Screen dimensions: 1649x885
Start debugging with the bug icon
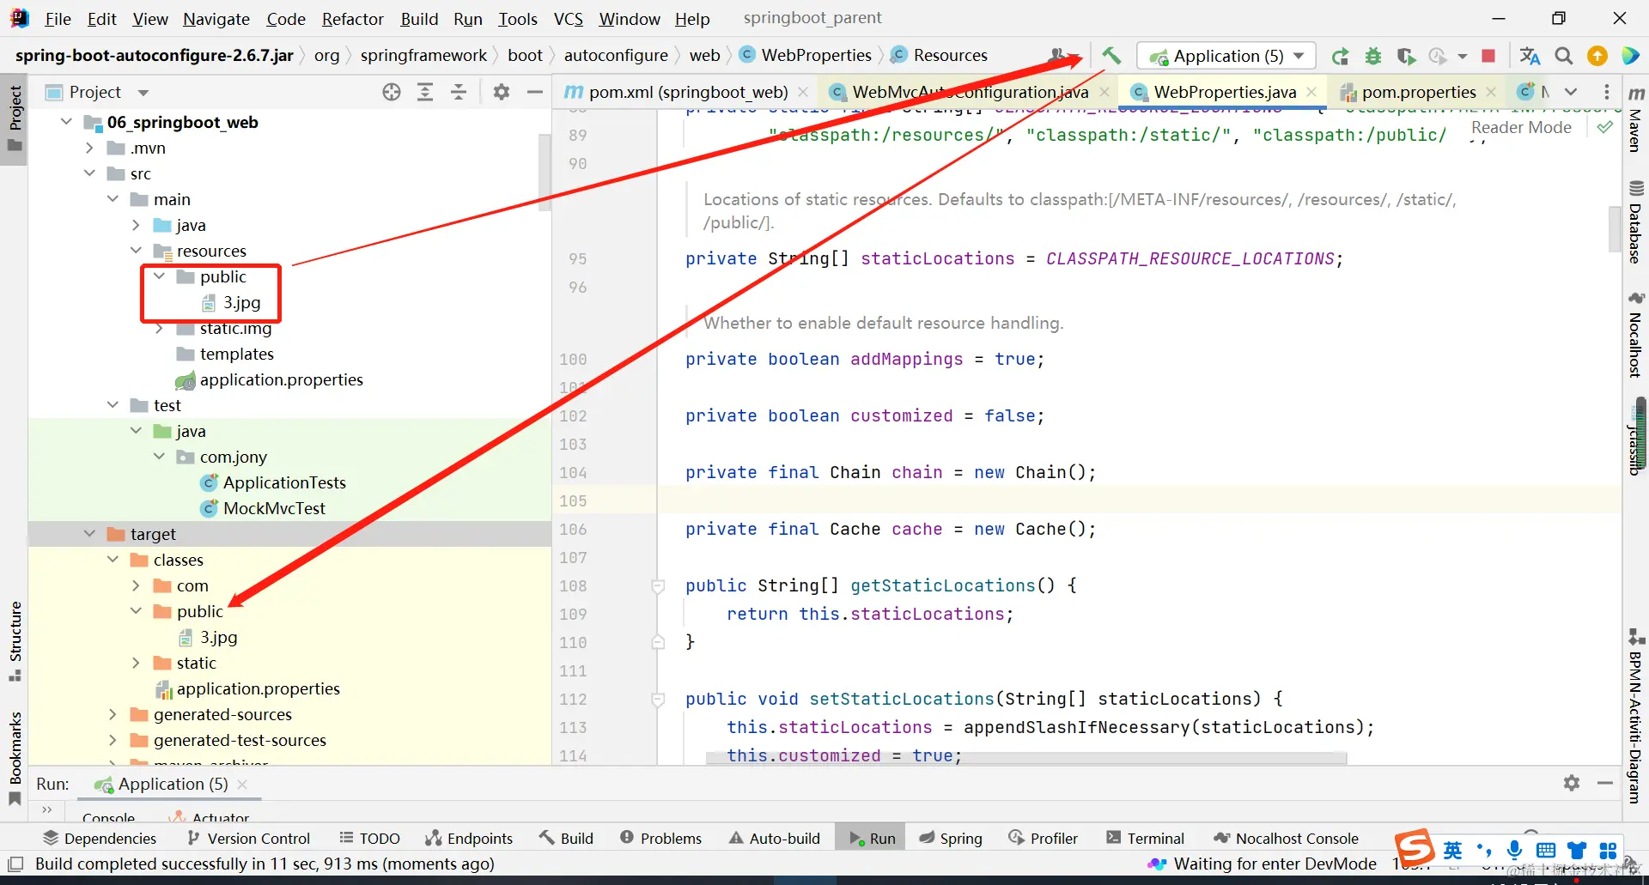point(1373,57)
